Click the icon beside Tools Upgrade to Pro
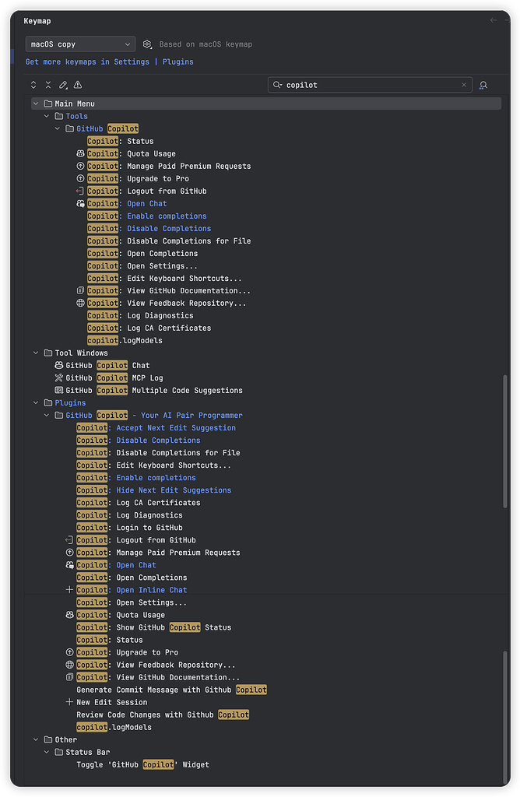Screen dimensions: 520x797 click(x=80, y=178)
